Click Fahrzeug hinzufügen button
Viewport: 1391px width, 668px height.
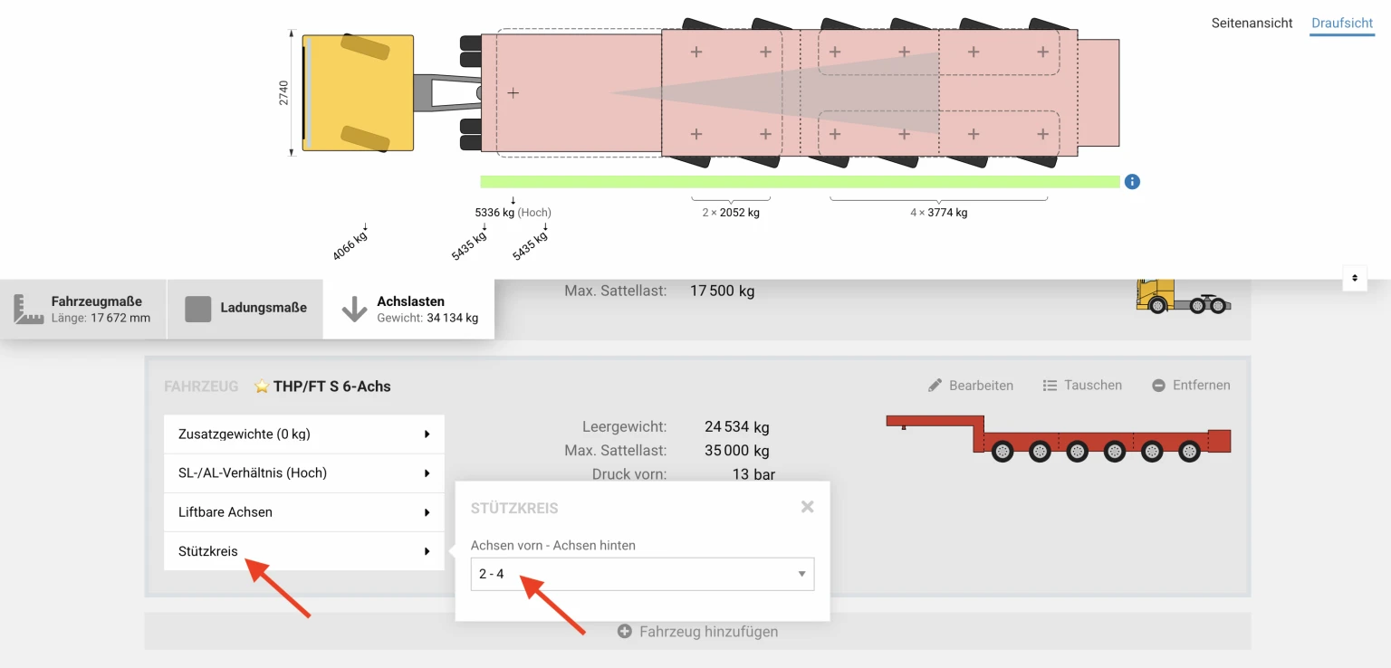pos(697,632)
